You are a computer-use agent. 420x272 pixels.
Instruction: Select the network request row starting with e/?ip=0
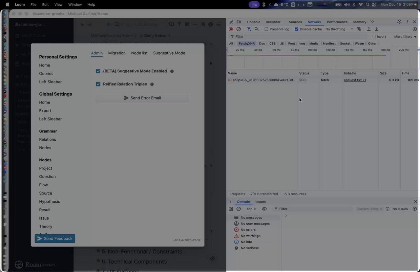(323, 80)
